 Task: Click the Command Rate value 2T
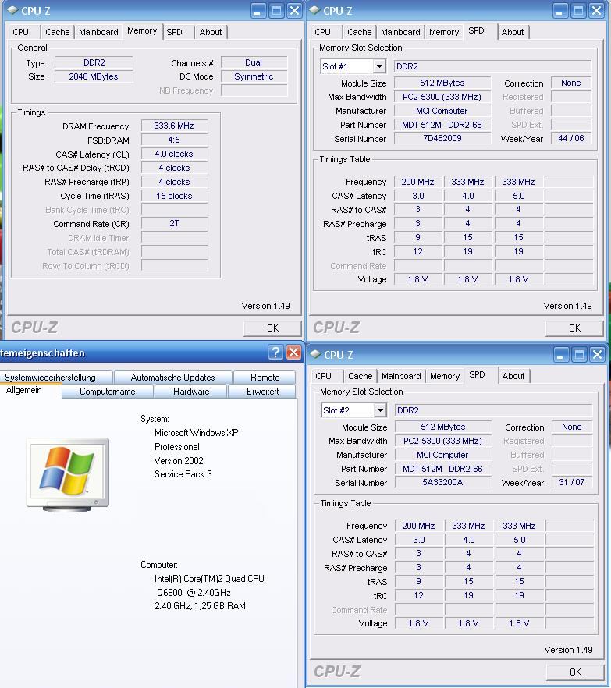click(174, 223)
